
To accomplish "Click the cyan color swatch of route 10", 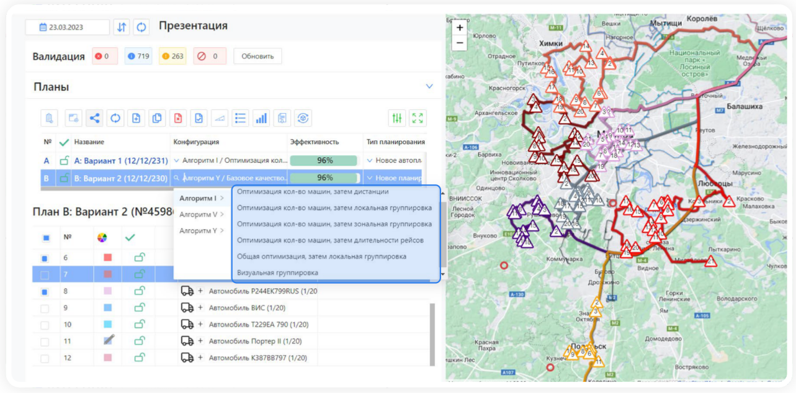I will tap(107, 324).
